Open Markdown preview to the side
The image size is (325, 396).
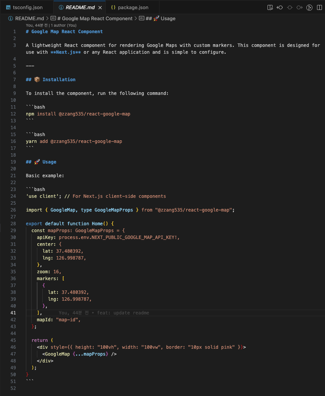[x=270, y=8]
